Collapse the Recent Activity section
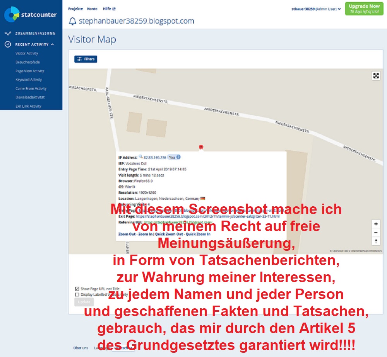 point(52,44)
